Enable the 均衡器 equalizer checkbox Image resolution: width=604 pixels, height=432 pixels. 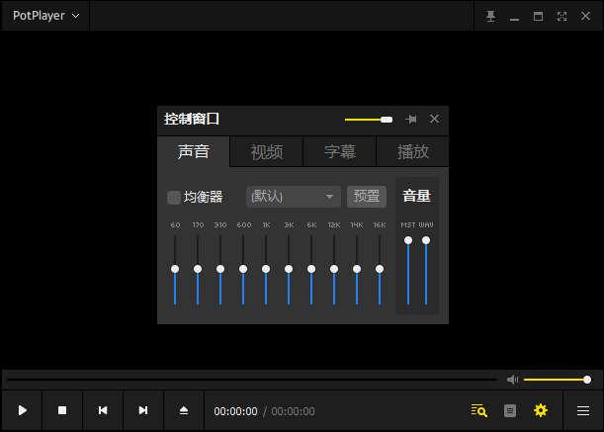point(174,198)
